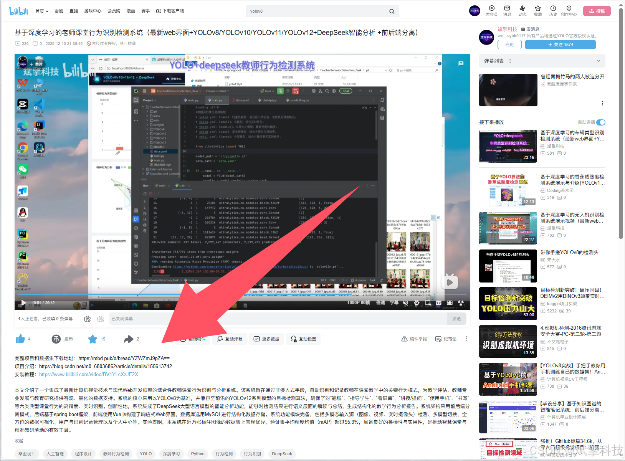Image resolution: width=625 pixels, height=461 pixels.
Task: Expand 首页 dropdown in top nav
Action: coord(42,11)
